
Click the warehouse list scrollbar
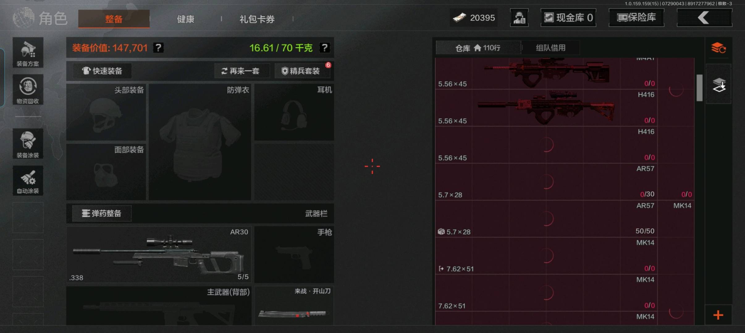point(699,88)
